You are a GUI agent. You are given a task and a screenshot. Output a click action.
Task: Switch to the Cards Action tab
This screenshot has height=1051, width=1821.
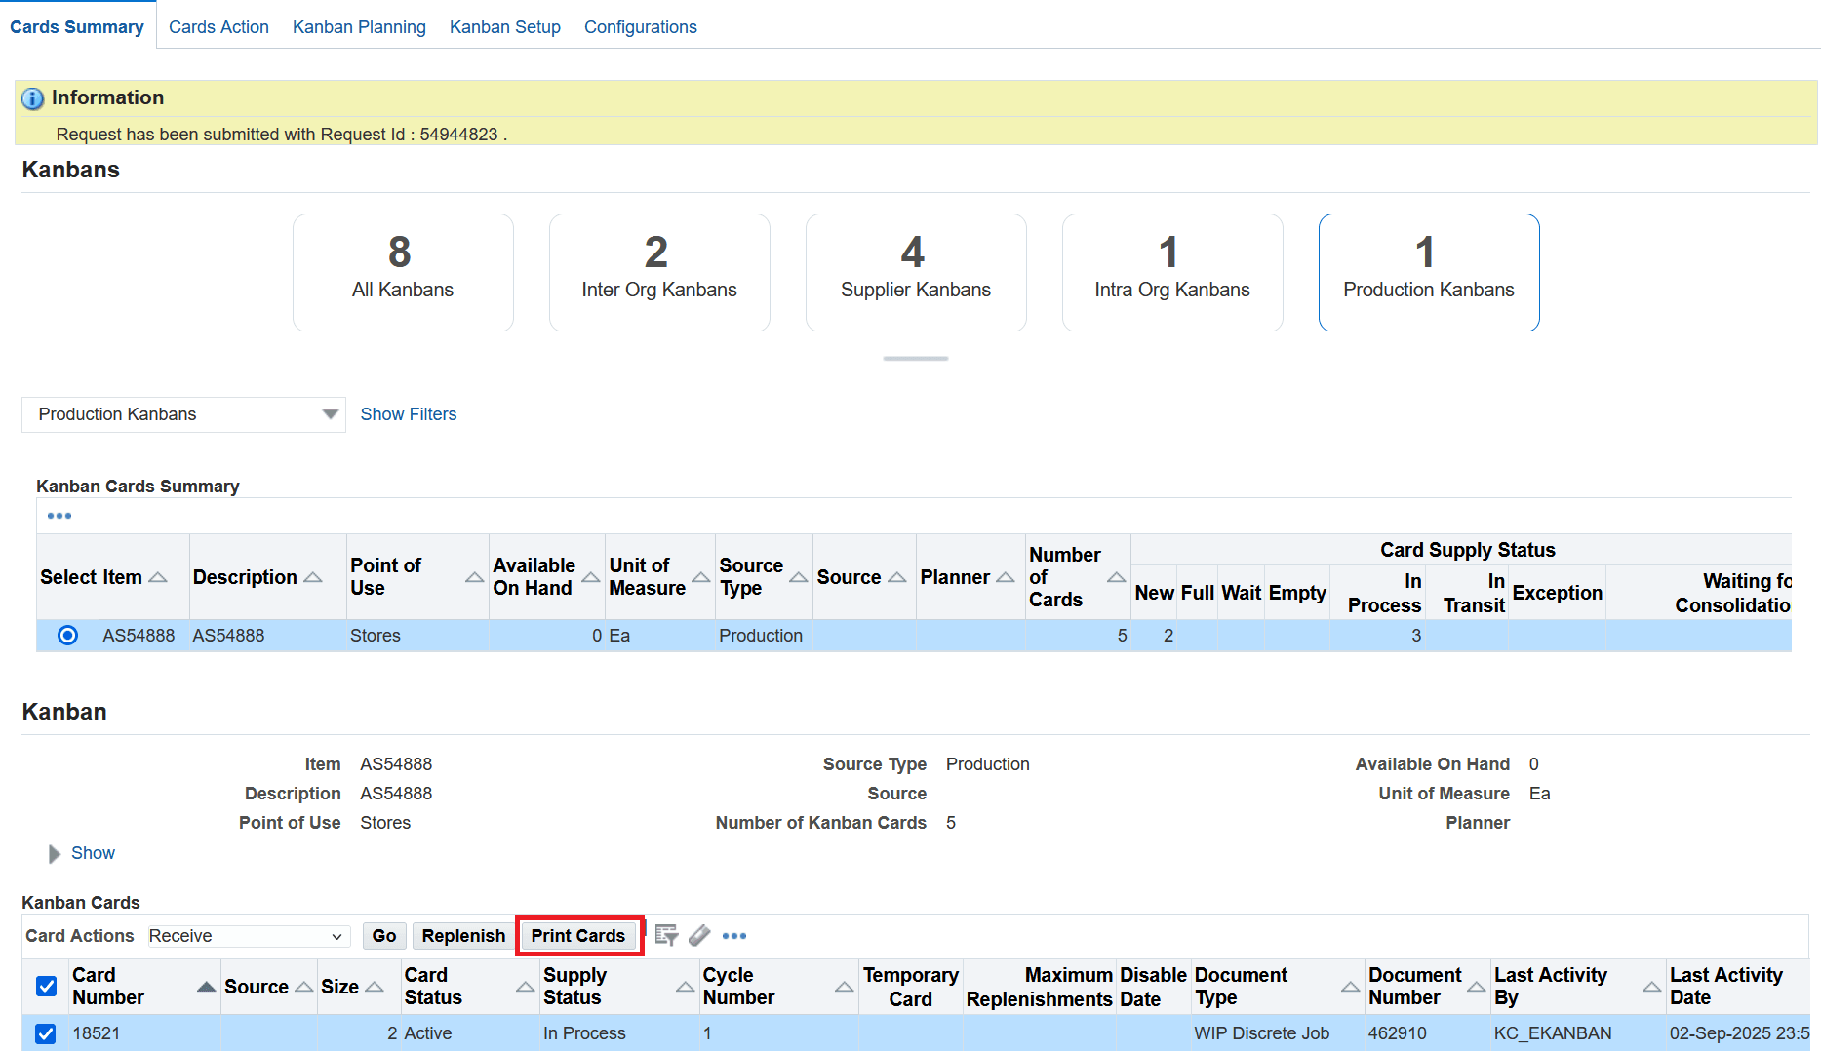(218, 27)
